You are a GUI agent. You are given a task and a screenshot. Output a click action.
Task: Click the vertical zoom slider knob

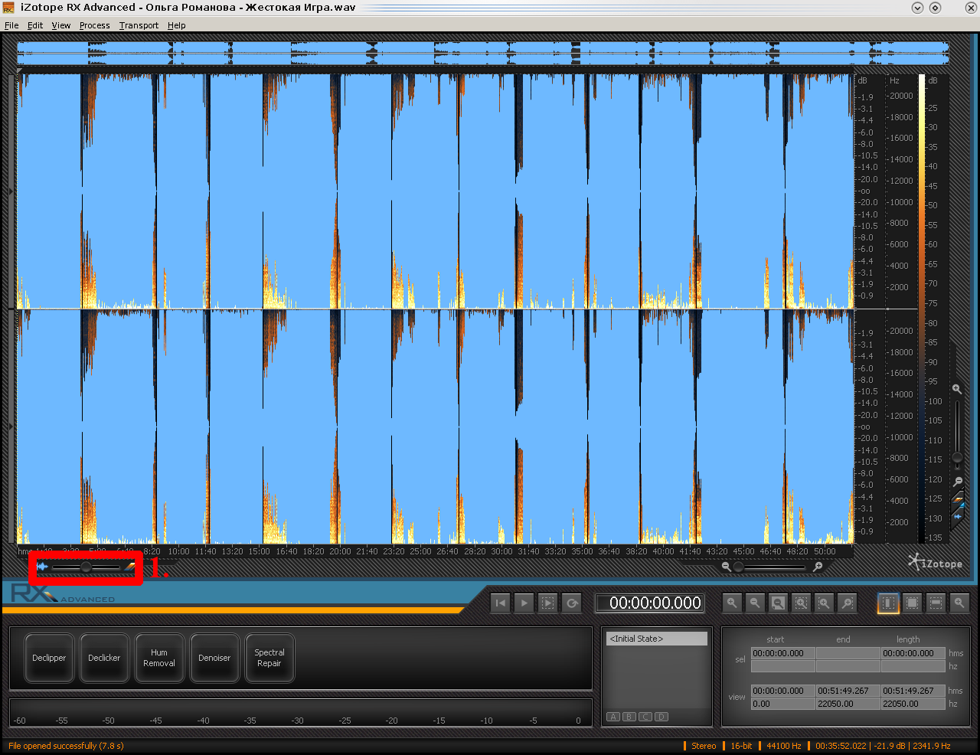pyautogui.click(x=957, y=458)
